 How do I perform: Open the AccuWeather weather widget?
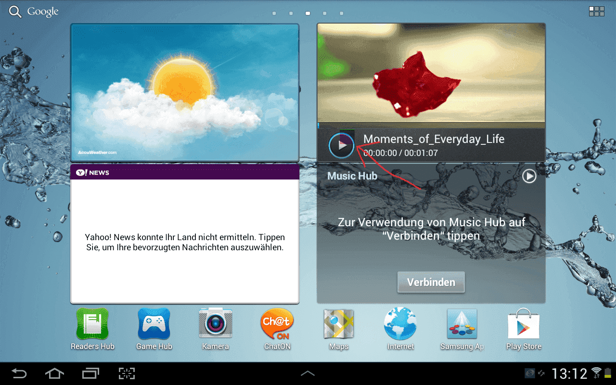(x=185, y=92)
